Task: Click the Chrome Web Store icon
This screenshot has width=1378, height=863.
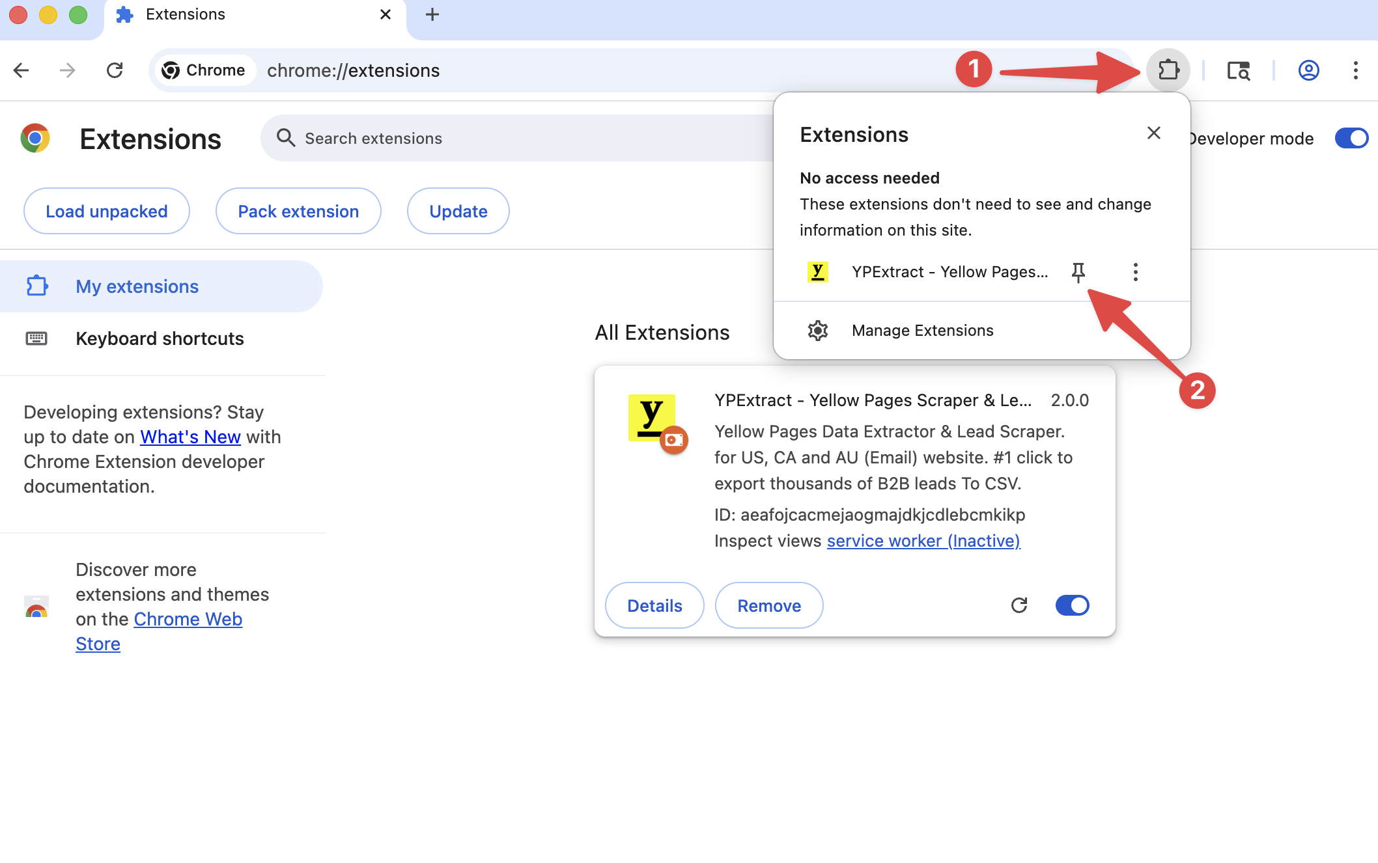Action: click(x=36, y=607)
